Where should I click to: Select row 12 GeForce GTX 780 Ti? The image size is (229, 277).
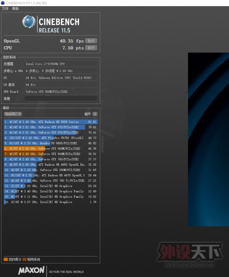pyautogui.click(x=51, y=181)
